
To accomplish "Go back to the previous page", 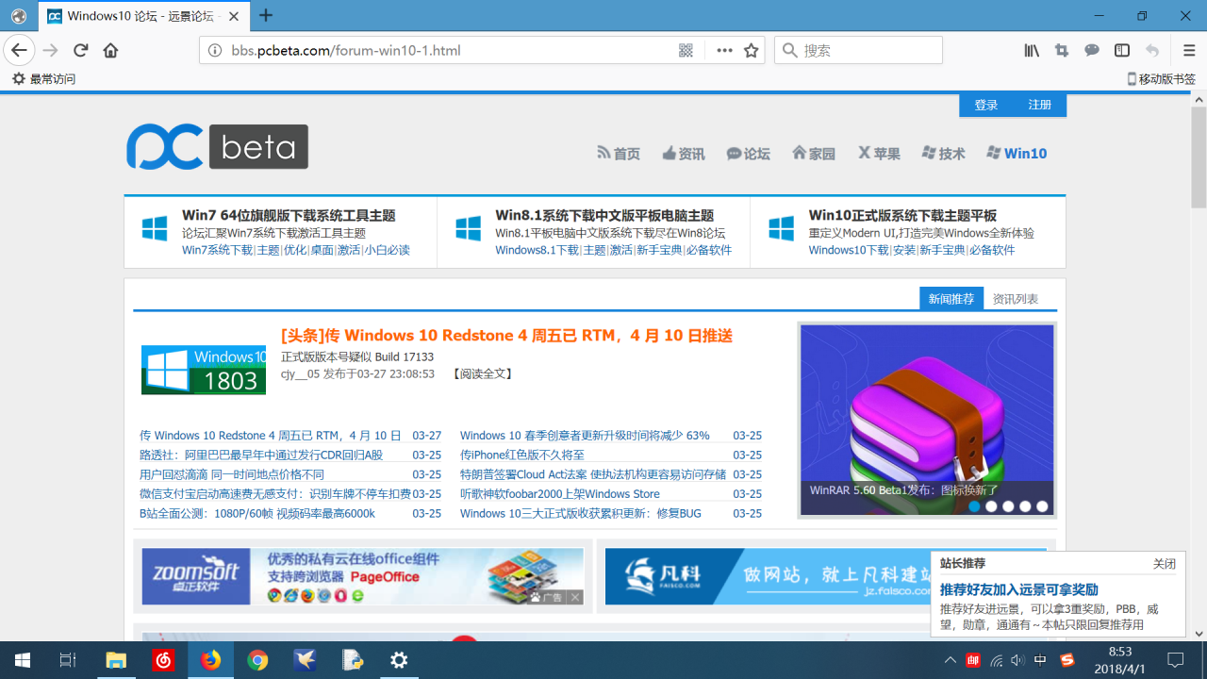I will pos(20,50).
